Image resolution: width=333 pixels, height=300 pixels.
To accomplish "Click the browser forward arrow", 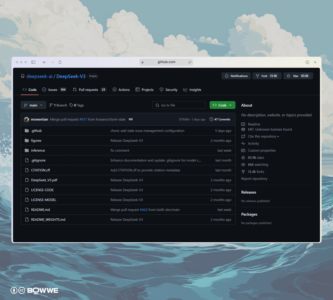I will pos(52,62).
